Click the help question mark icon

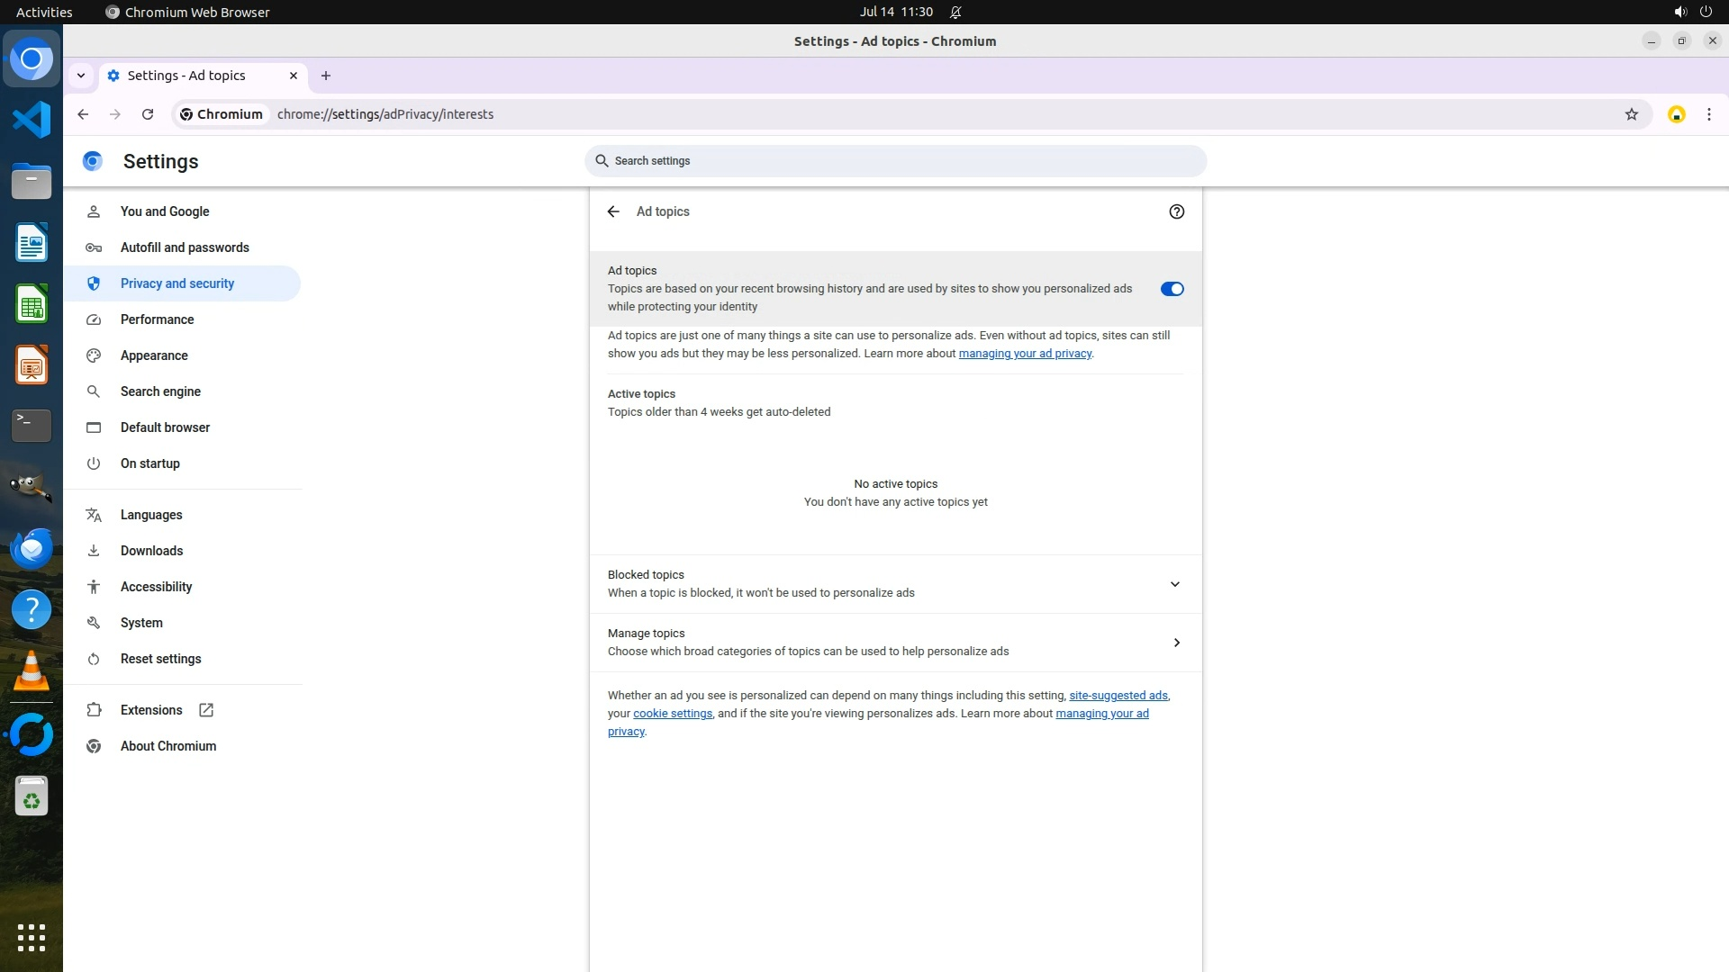(1176, 211)
